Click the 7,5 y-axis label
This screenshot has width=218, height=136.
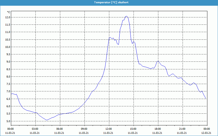point(8,84)
